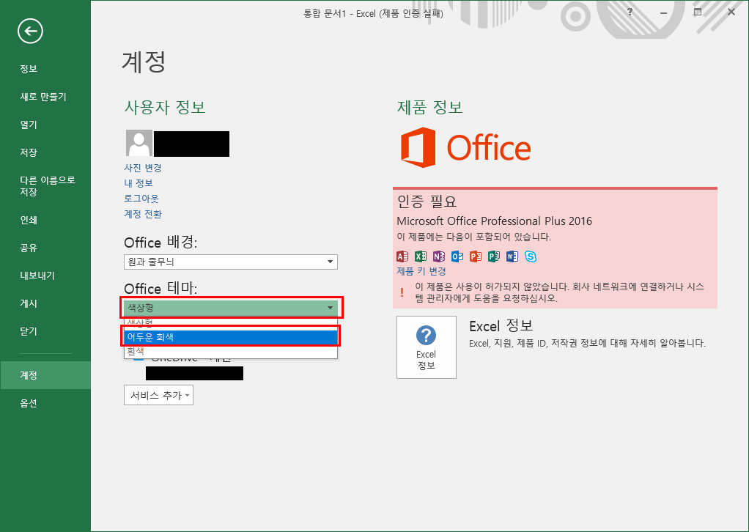Click the Access icon in included products
749x532 pixels.
[x=402, y=256]
